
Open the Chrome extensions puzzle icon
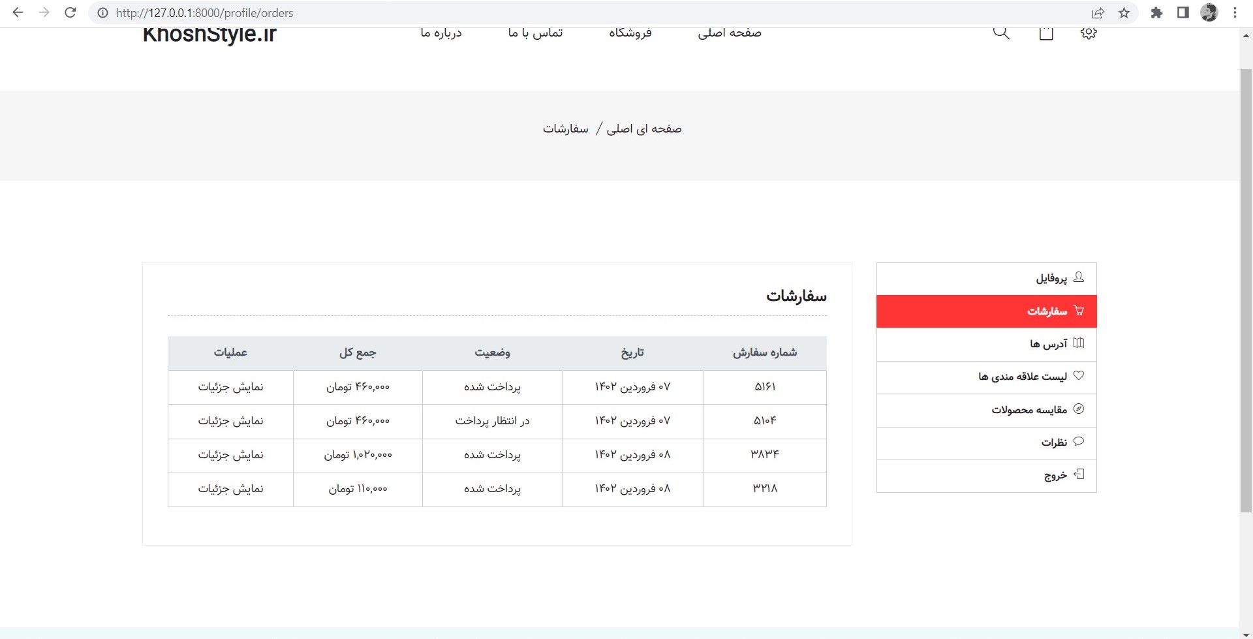tap(1157, 12)
